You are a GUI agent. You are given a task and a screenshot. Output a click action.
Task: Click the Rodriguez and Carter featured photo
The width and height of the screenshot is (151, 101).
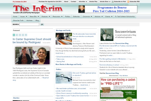tap(32, 56)
